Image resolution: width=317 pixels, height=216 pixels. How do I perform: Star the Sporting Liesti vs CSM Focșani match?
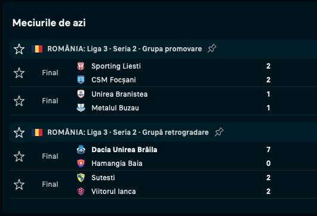tap(19, 73)
